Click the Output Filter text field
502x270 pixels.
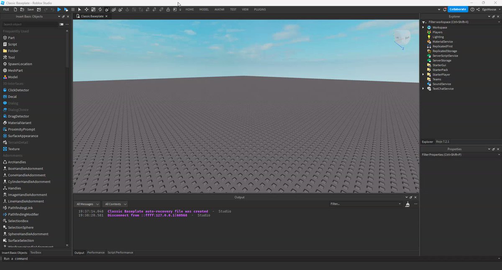point(365,204)
